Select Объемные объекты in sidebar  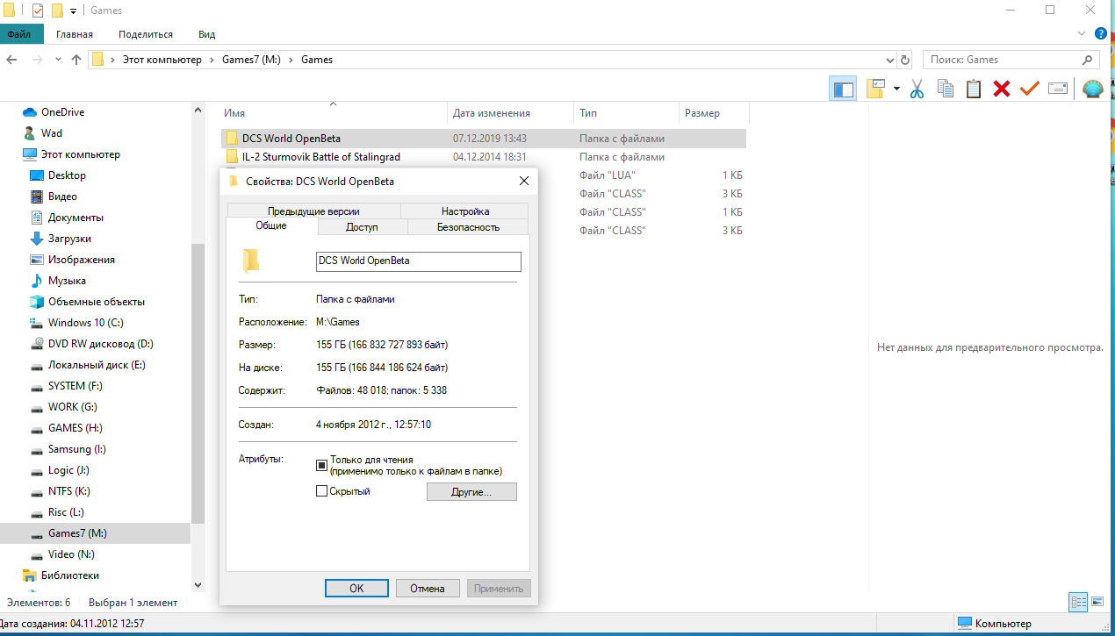coord(97,302)
